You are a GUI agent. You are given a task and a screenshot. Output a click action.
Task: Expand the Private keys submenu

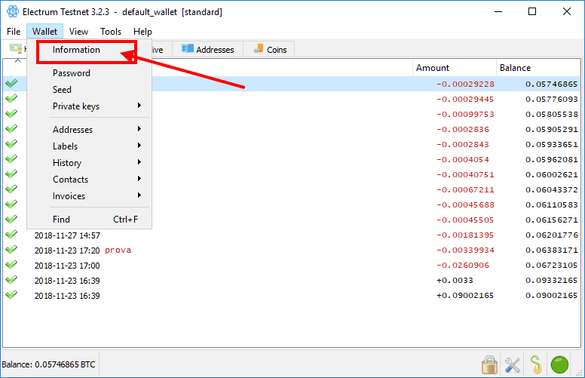click(89, 106)
